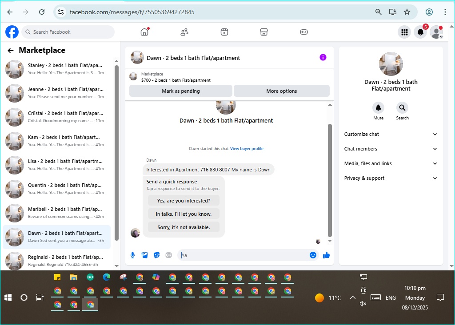Bookmark this page with the star icon
455x325 pixels.
407,12
